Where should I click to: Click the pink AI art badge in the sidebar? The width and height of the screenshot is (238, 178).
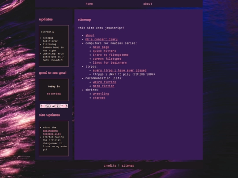pyautogui.click(x=54, y=106)
